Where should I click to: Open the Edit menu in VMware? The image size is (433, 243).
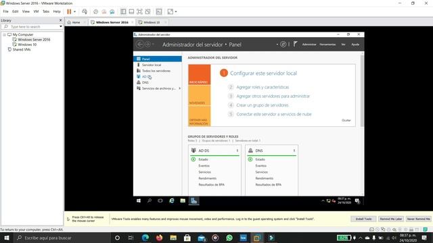[x=15, y=11]
